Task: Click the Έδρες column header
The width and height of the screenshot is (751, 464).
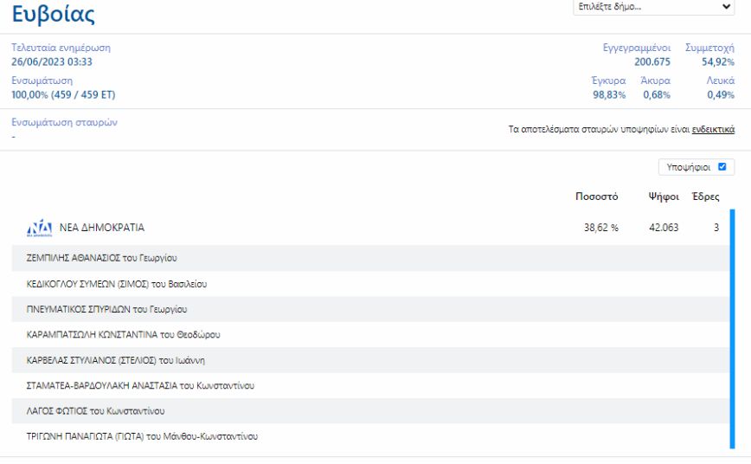Action: [x=706, y=197]
